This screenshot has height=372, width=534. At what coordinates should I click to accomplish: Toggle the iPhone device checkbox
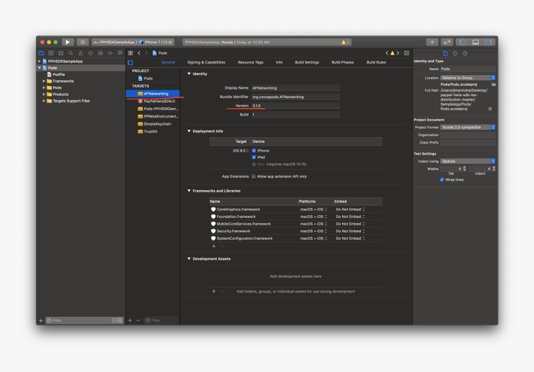tap(254, 150)
